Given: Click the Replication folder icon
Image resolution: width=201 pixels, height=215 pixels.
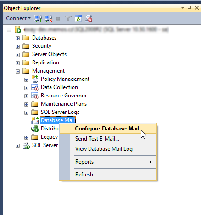Looking at the screenshot, I should [x=26, y=62].
